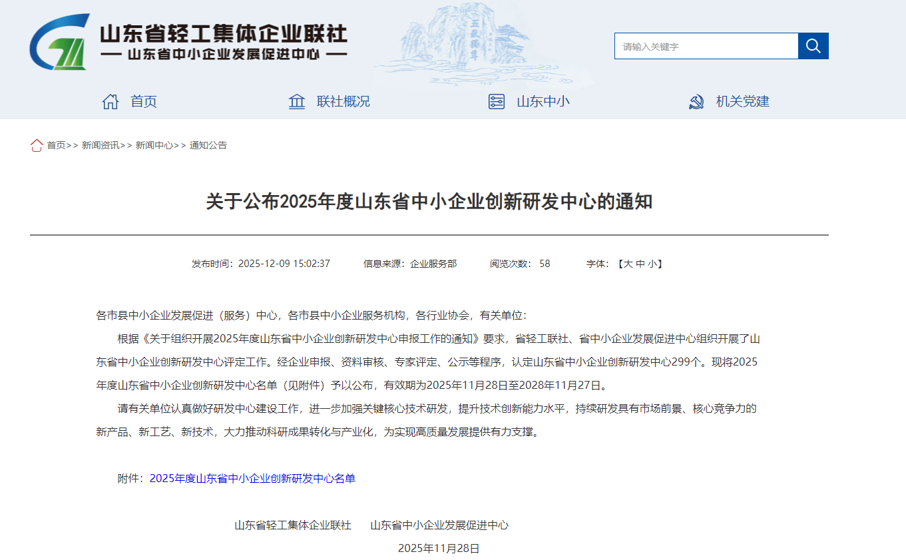Switch font size to 中 (medium)
This screenshot has width=906, height=560.
[640, 264]
